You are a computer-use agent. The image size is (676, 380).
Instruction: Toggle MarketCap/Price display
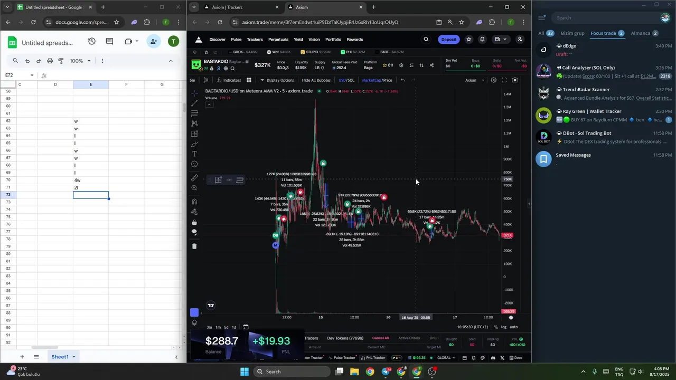[x=377, y=80]
